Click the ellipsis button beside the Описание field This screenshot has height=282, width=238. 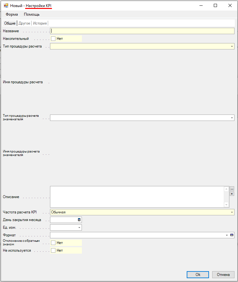(232, 189)
